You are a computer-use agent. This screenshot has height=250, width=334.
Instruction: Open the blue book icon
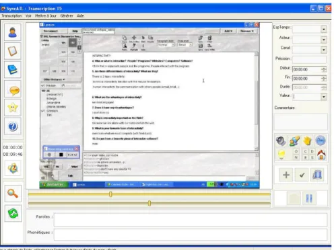[13, 70]
